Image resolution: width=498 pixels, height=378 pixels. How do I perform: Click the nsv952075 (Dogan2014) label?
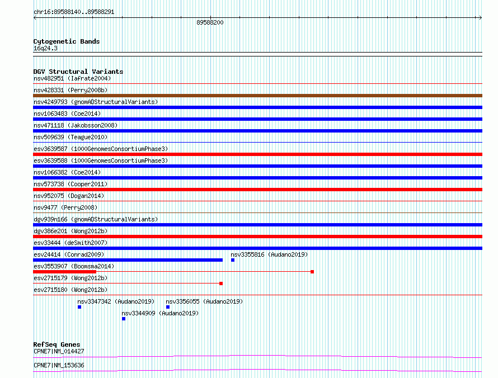coord(69,196)
